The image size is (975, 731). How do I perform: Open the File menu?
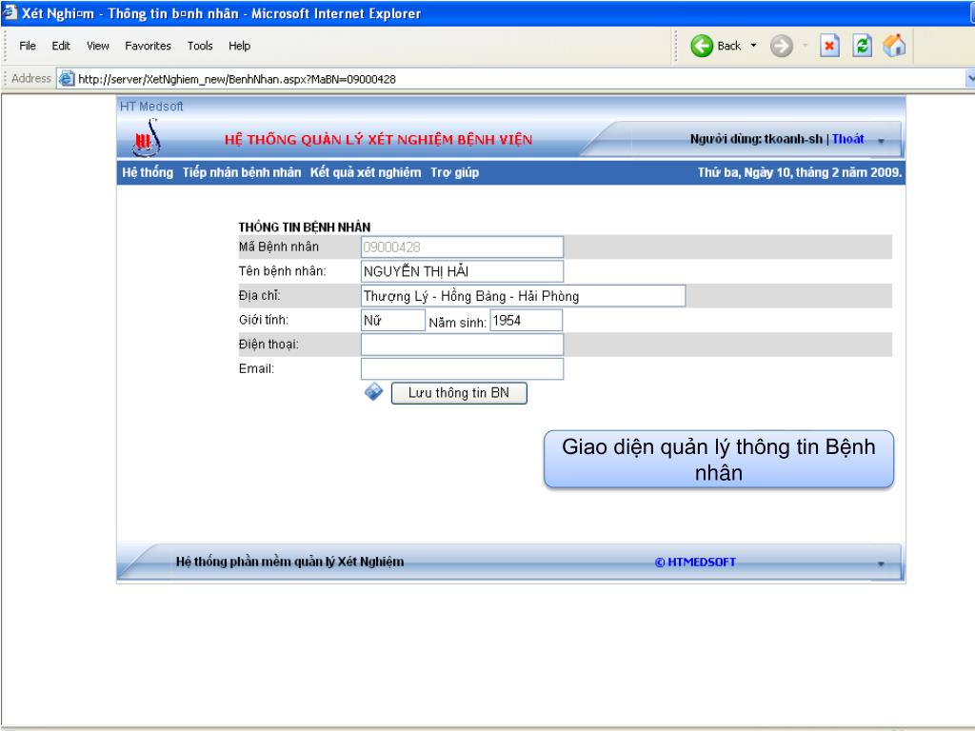28,46
